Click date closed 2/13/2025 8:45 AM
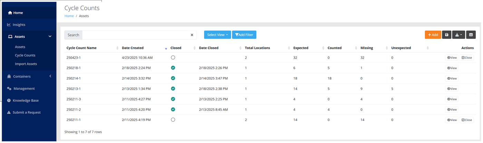 214,109
